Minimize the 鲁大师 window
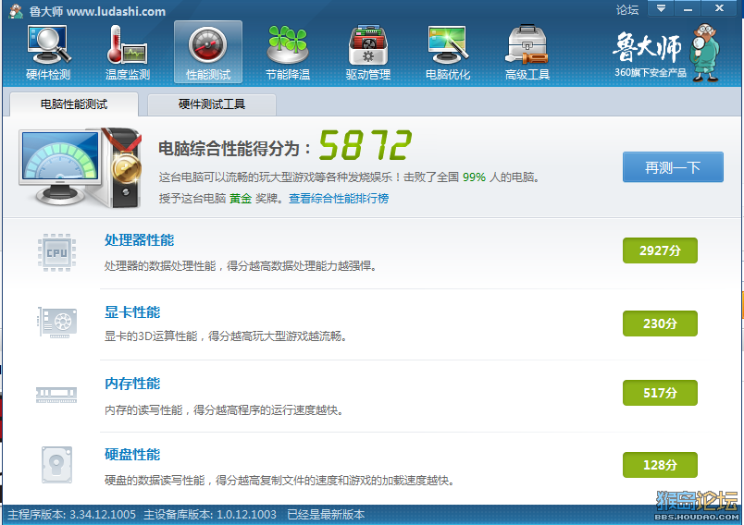The image size is (744, 525). click(688, 8)
